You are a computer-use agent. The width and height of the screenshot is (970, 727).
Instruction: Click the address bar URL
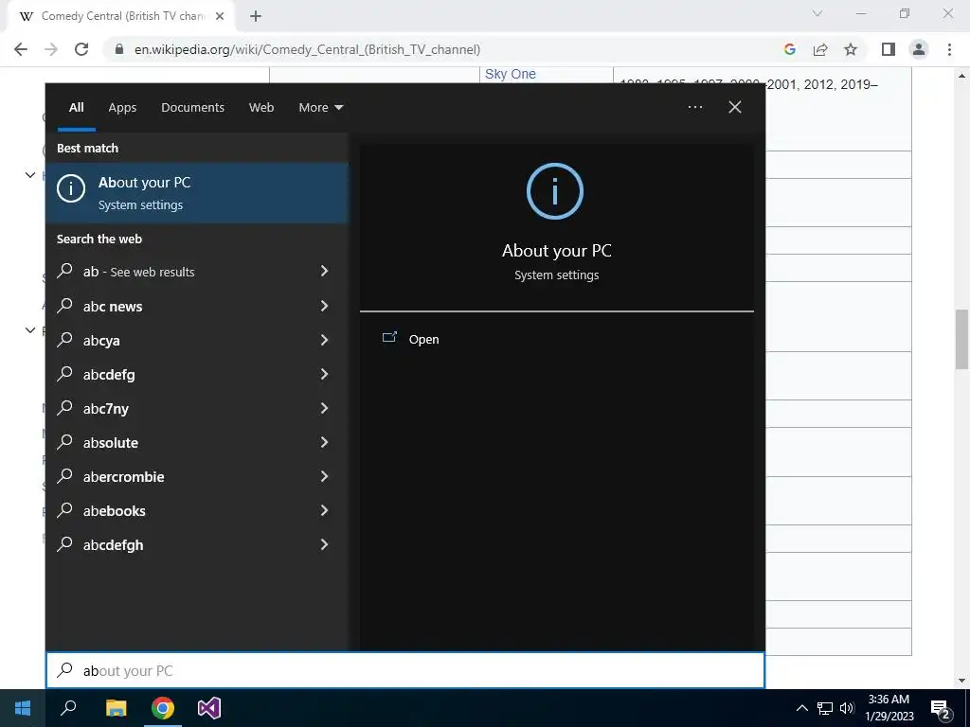coord(307,49)
